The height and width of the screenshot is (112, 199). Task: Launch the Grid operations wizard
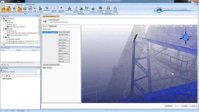coord(93,9)
